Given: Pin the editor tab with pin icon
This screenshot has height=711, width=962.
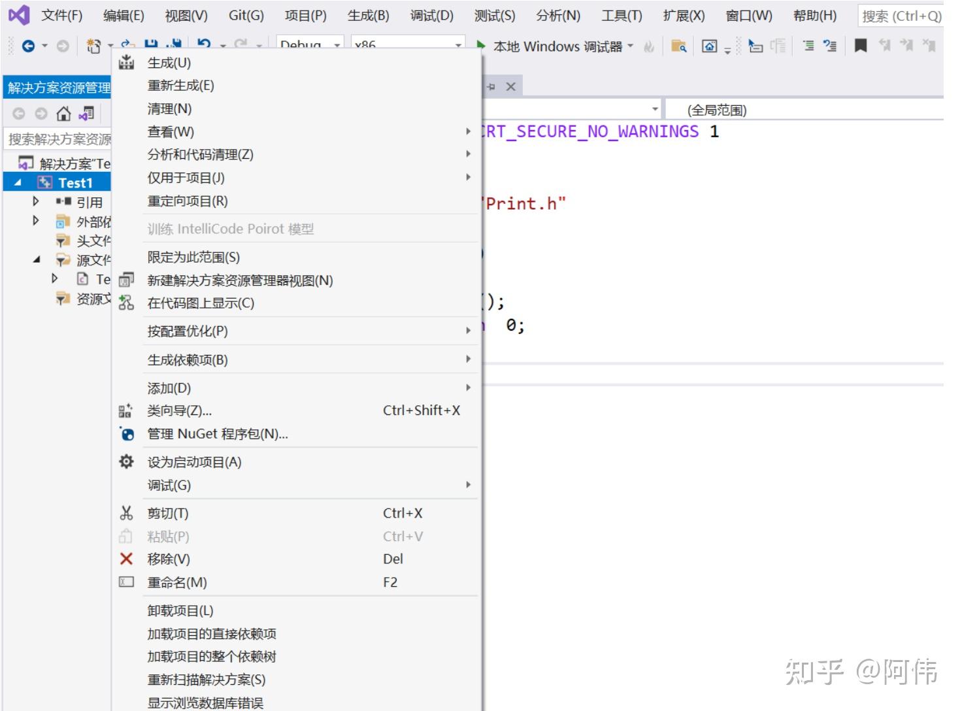Looking at the screenshot, I should tap(491, 87).
